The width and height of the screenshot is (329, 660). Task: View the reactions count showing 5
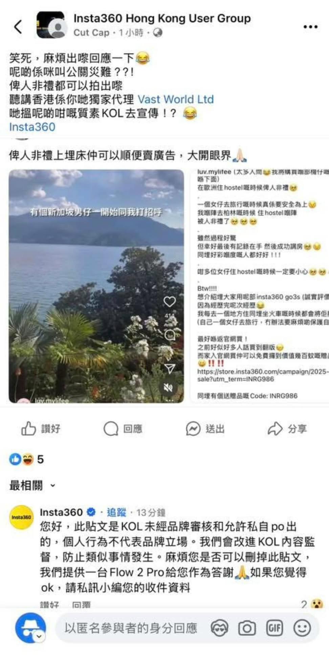(26, 459)
